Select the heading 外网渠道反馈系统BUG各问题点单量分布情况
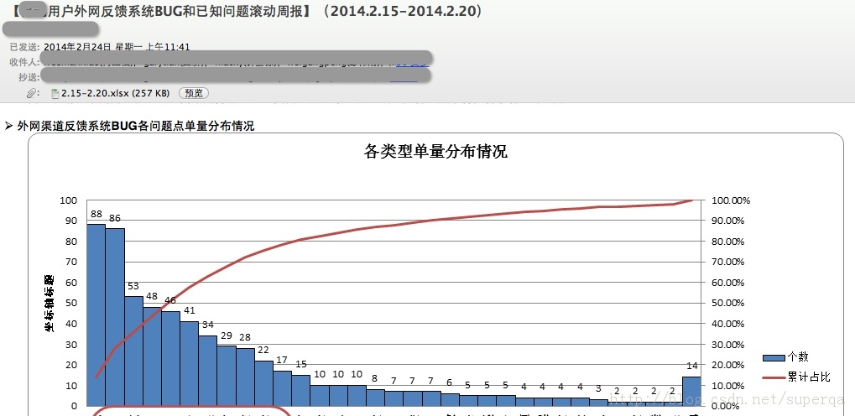 (136, 126)
